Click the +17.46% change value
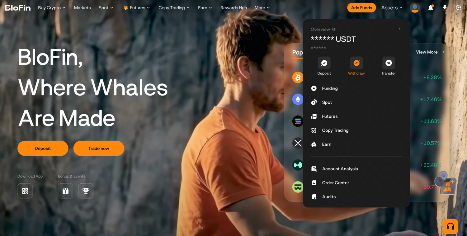This screenshot has width=467, height=236. click(x=431, y=99)
